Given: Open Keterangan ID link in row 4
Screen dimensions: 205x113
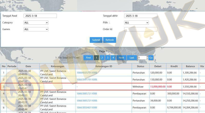Looking at the screenshot, I should 87,93.
